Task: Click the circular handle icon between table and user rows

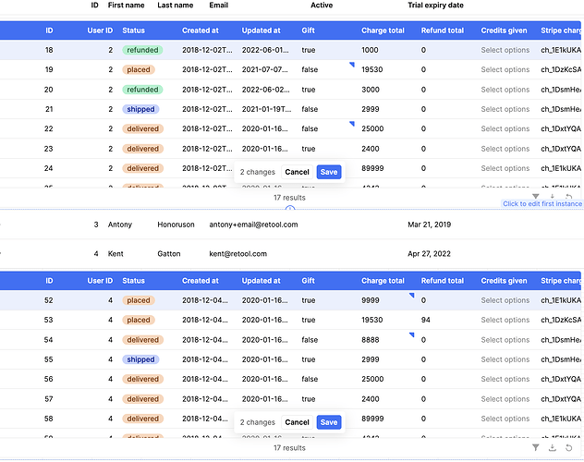Action: (x=290, y=209)
